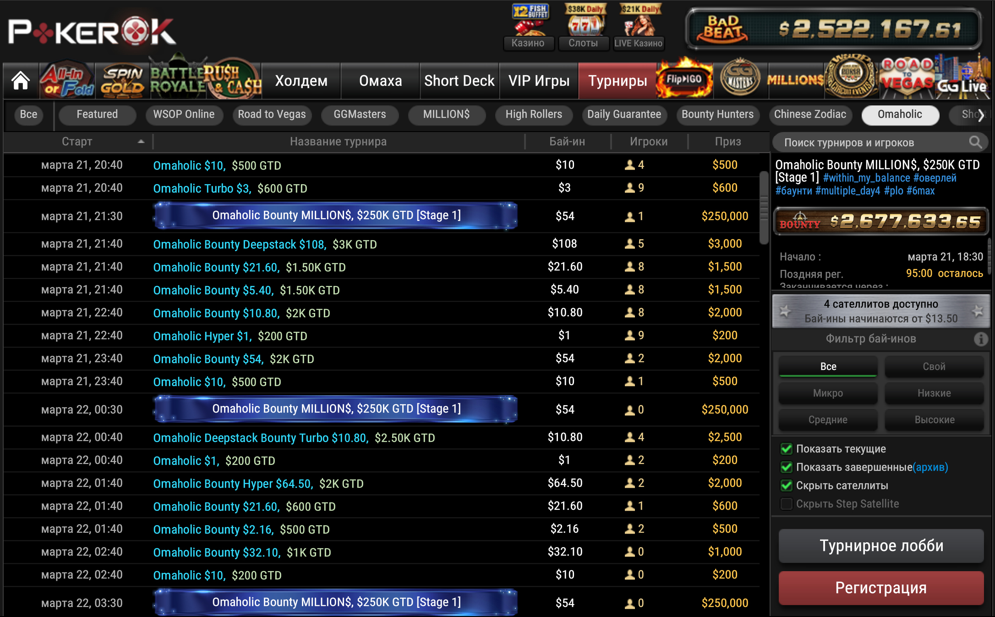Select the Bounty Hunters category filter
Viewport: 995px width, 617px height.
717,115
